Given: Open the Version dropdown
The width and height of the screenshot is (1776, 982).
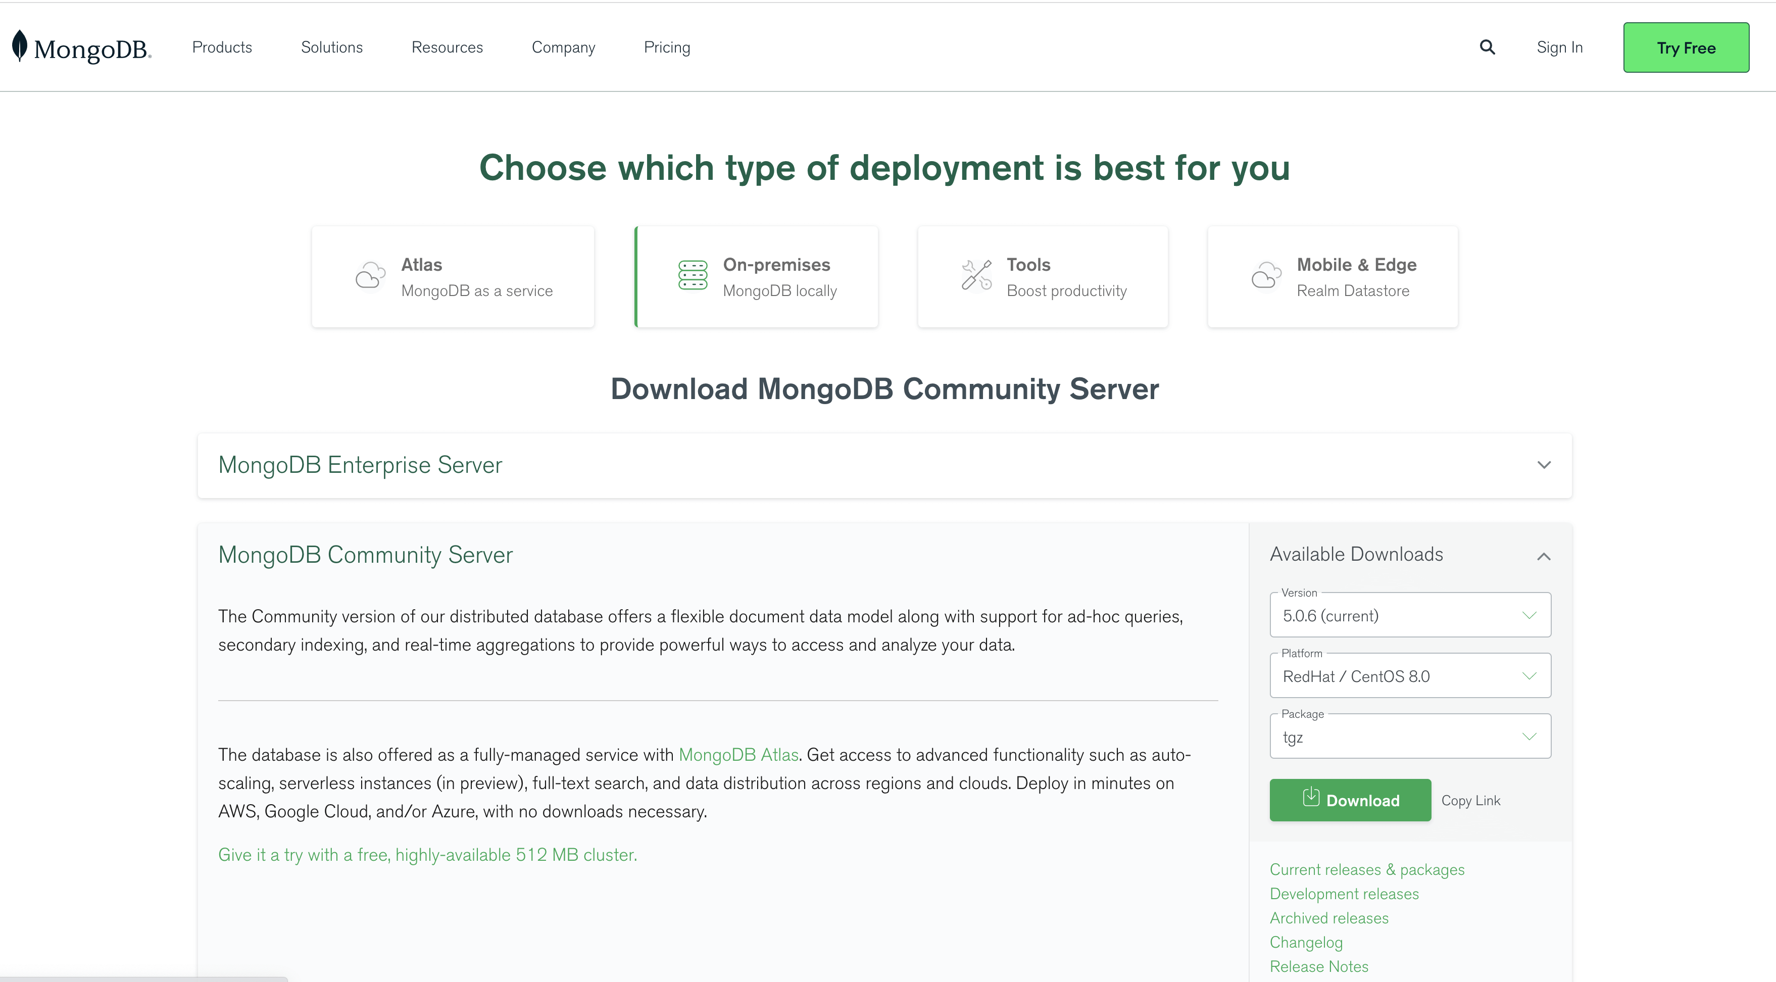Looking at the screenshot, I should (1410, 615).
